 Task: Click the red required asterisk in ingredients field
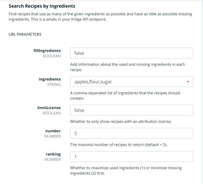click(x=188, y=82)
